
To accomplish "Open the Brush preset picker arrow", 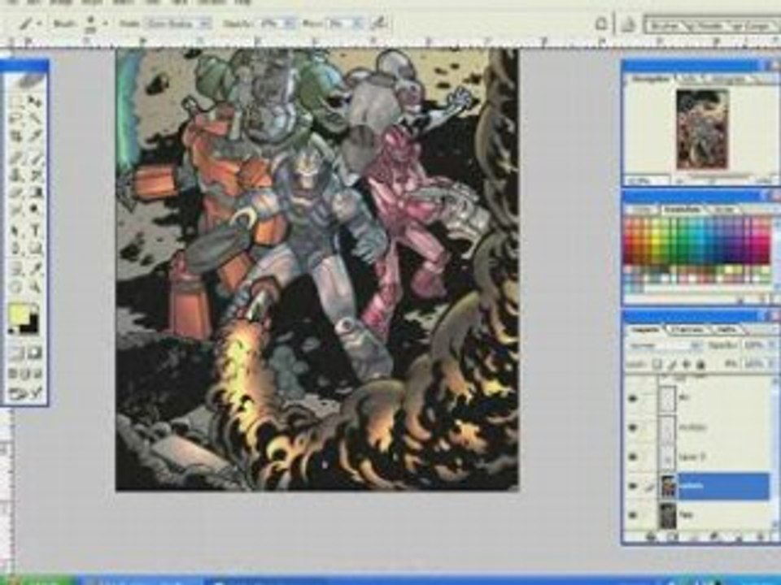I will [105, 24].
